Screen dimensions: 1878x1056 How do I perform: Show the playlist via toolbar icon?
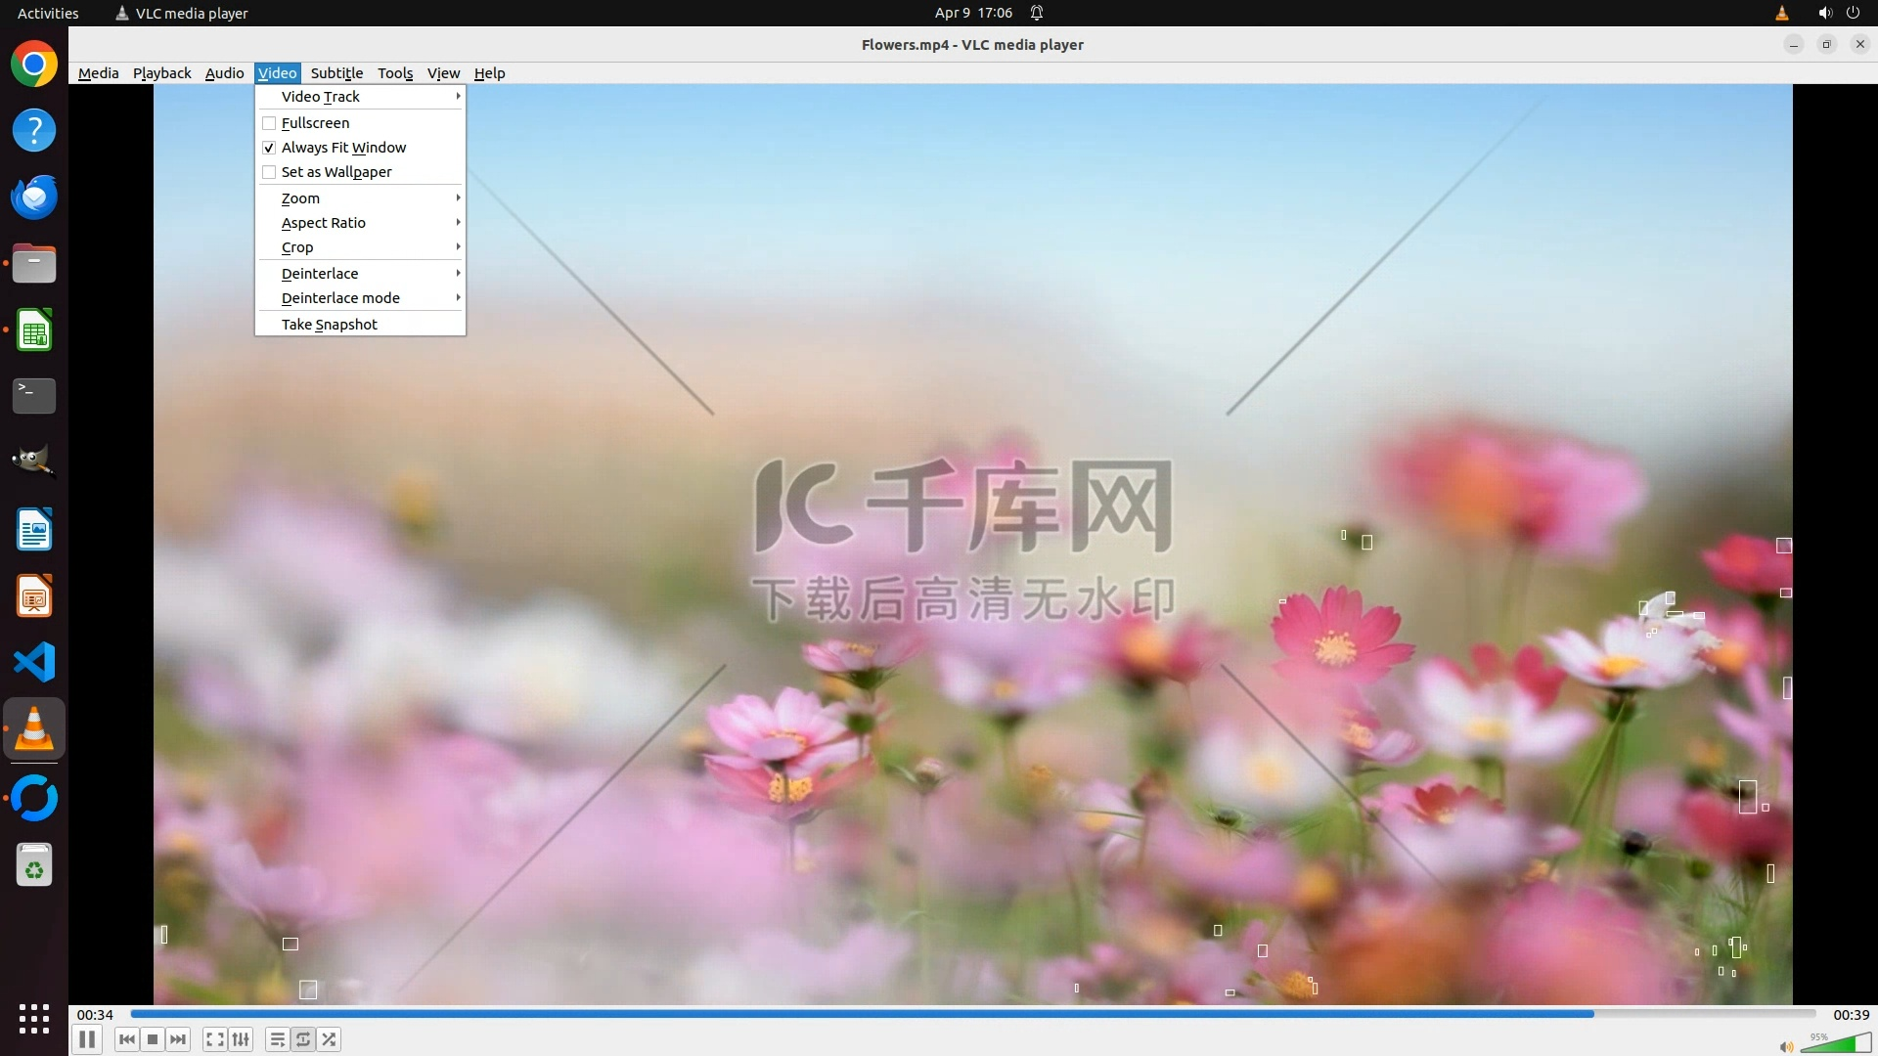click(x=278, y=1039)
